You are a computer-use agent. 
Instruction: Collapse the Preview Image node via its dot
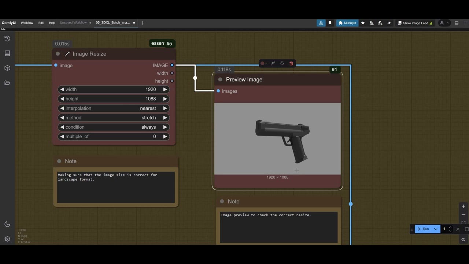pos(220,80)
